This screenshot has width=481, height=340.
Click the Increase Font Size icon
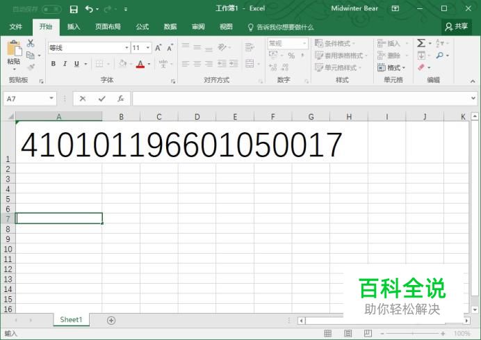click(x=158, y=48)
